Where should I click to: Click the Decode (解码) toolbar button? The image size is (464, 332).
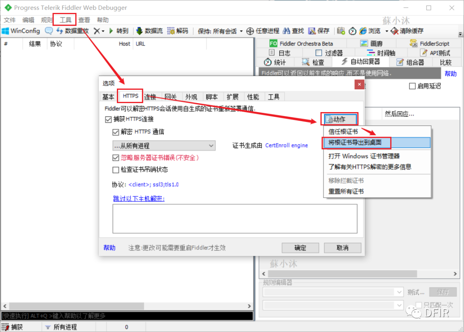click(x=177, y=31)
